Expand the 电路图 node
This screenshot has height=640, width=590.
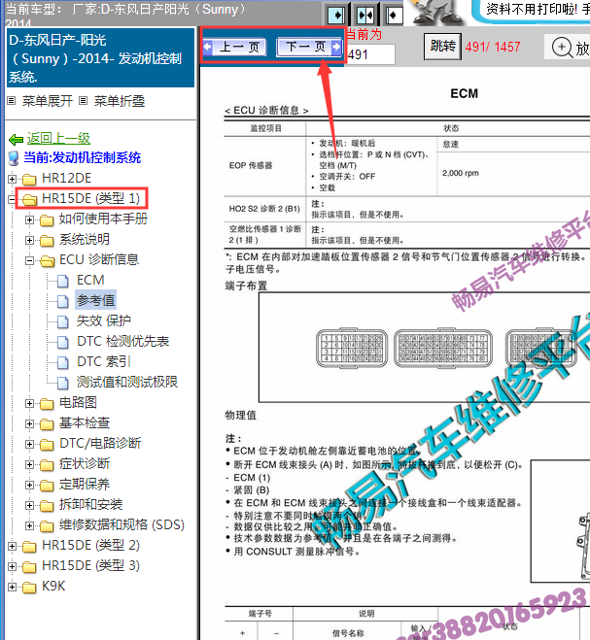[29, 403]
